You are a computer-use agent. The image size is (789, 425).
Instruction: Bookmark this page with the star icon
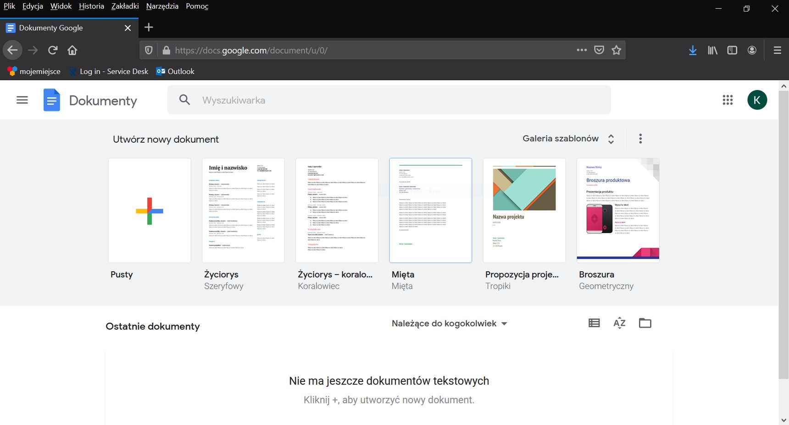[616, 50]
